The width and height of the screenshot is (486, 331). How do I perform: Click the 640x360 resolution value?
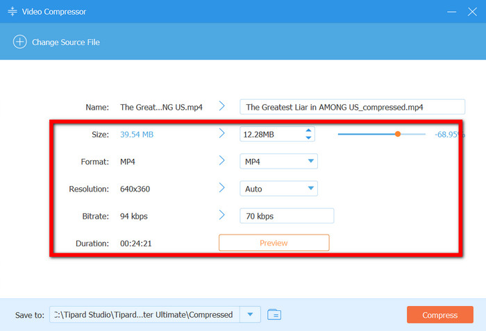(135, 189)
